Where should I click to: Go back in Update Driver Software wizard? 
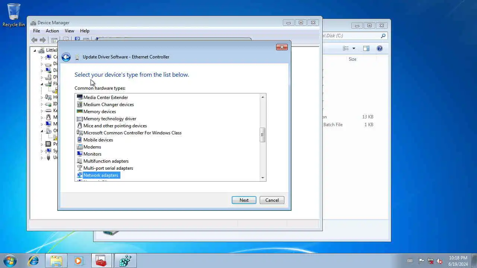66,57
